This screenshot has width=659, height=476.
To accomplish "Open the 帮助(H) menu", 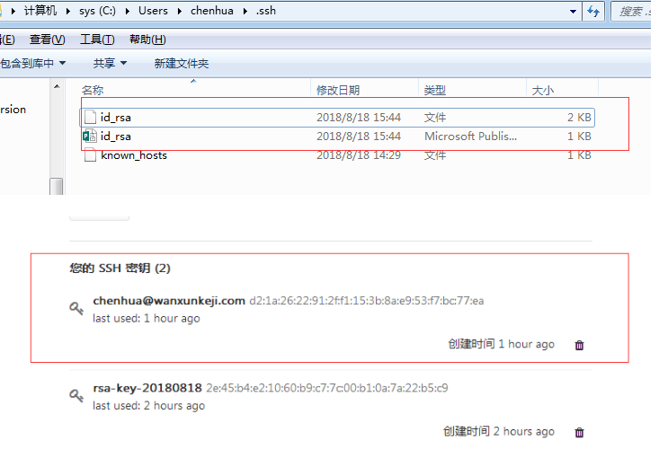I will click(147, 40).
